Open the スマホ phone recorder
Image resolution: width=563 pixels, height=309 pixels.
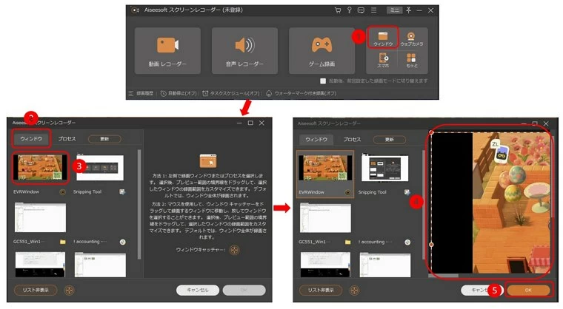(383, 63)
